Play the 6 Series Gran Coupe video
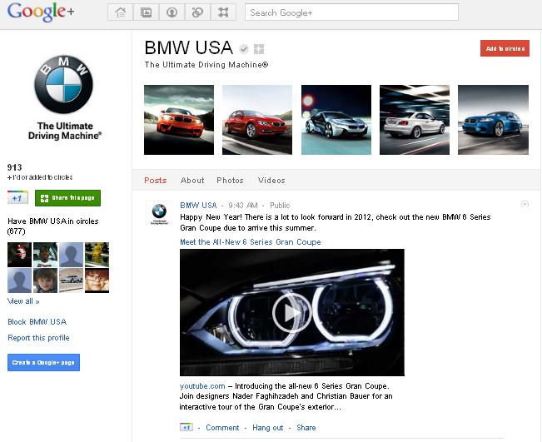The image size is (542, 442). tap(291, 313)
